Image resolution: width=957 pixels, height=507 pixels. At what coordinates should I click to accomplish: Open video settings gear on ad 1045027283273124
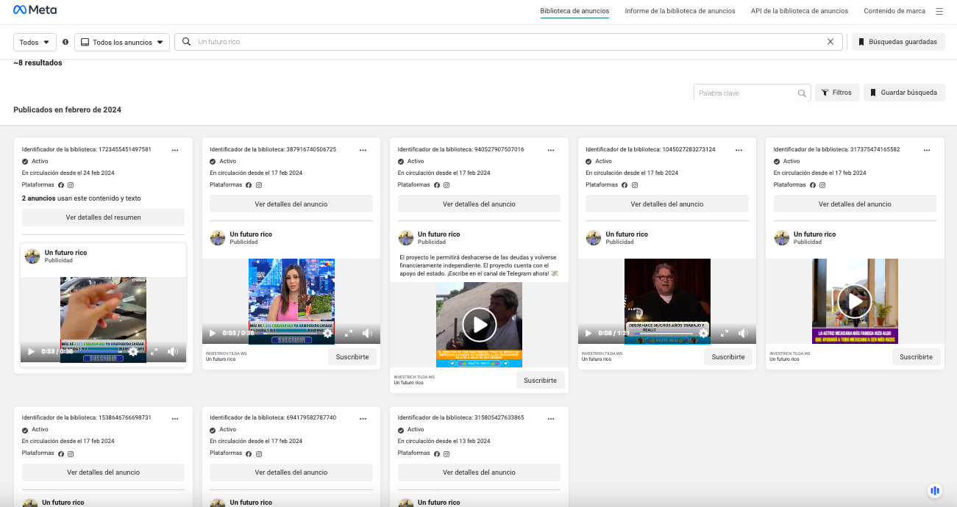tap(704, 334)
